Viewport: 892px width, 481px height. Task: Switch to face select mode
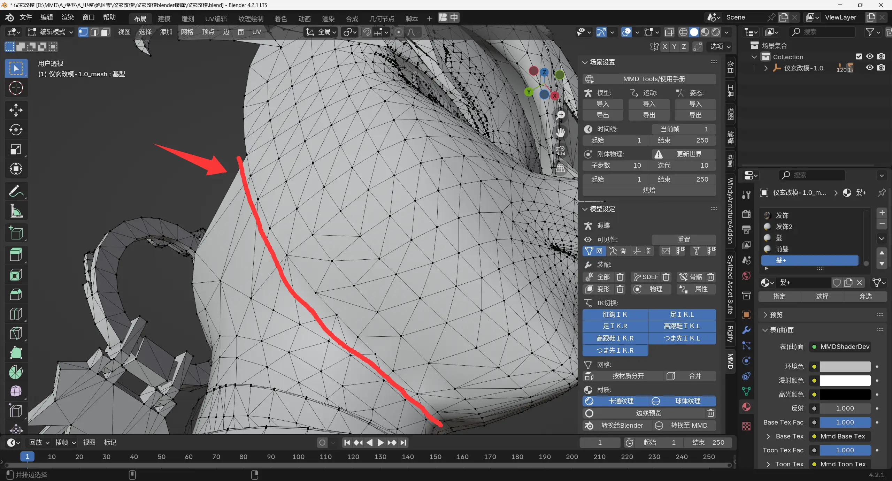click(x=106, y=32)
